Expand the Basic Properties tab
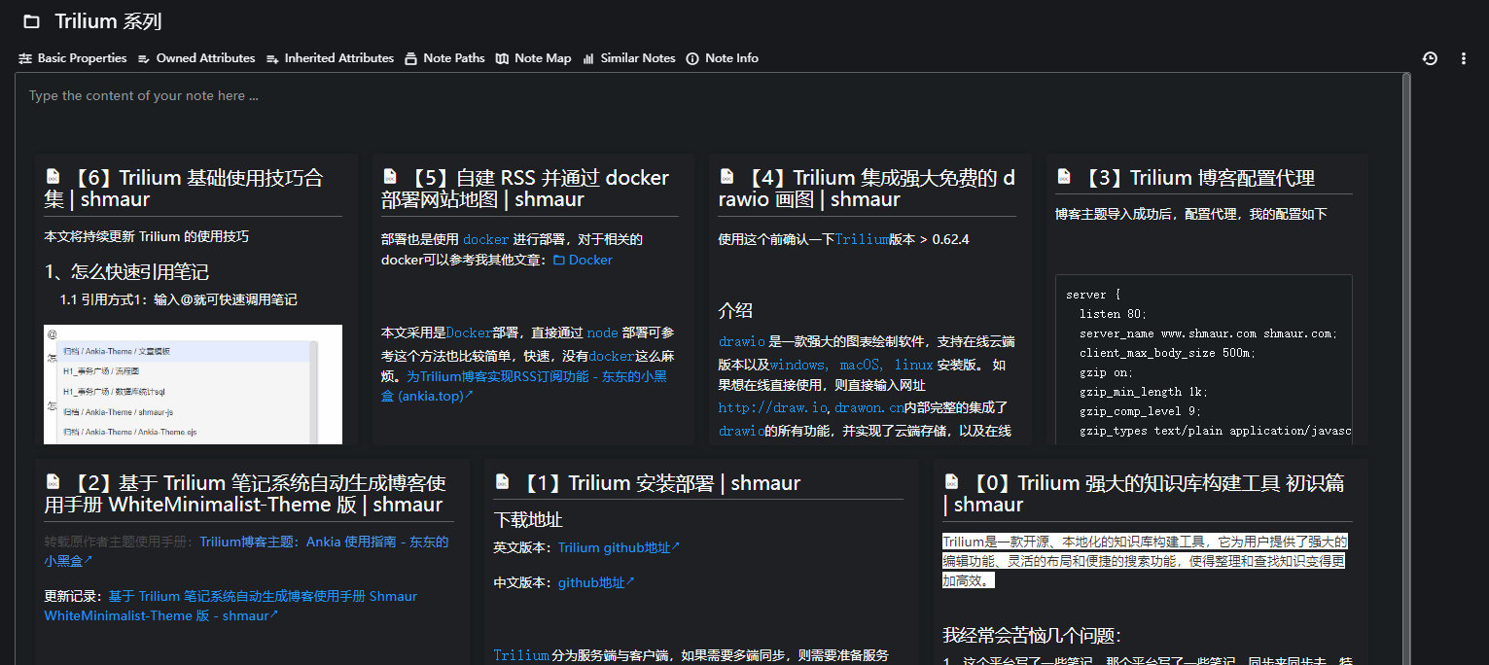 click(73, 58)
